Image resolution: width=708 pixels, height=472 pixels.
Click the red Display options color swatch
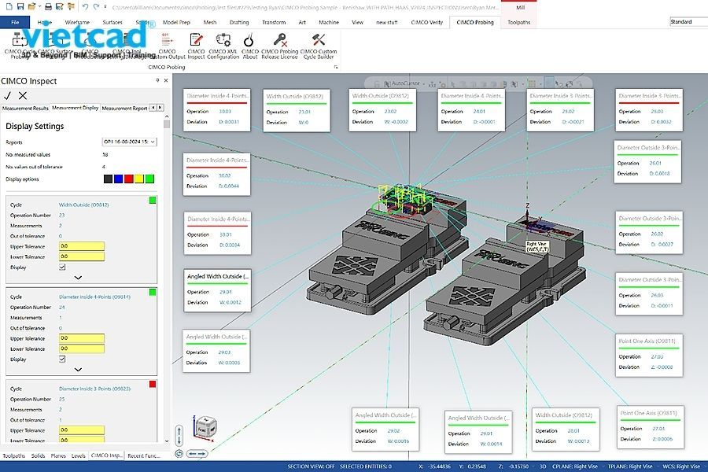129,179
